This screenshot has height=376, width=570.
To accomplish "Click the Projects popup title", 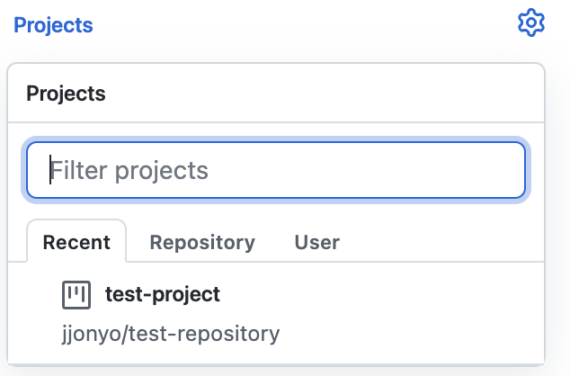I will 66,94.
